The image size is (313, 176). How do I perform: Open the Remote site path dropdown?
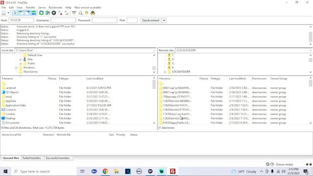311,50
